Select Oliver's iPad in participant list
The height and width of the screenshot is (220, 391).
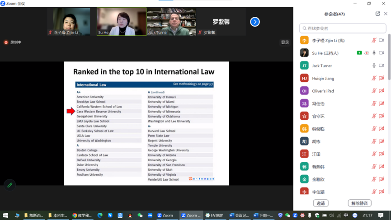tap(323, 91)
